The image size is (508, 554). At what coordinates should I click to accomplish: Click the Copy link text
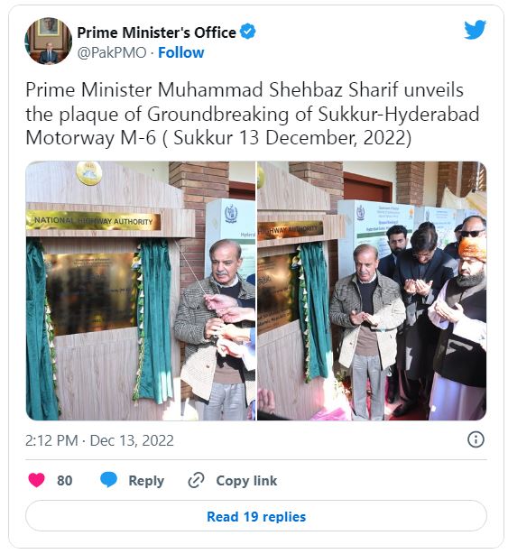point(246,481)
